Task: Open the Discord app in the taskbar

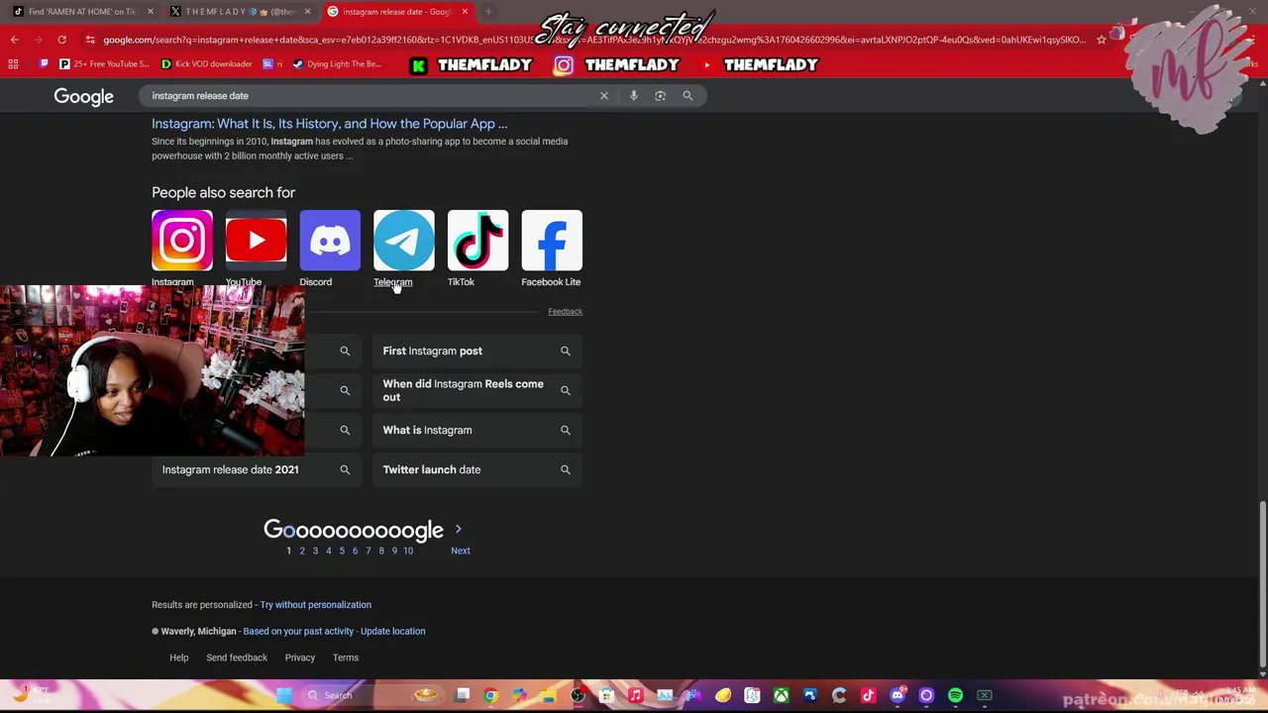Action: pos(898,695)
